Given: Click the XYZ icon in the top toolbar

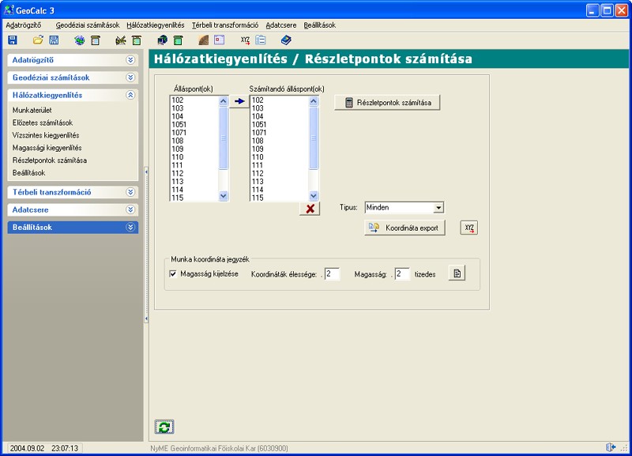Looking at the screenshot, I should (245, 40).
